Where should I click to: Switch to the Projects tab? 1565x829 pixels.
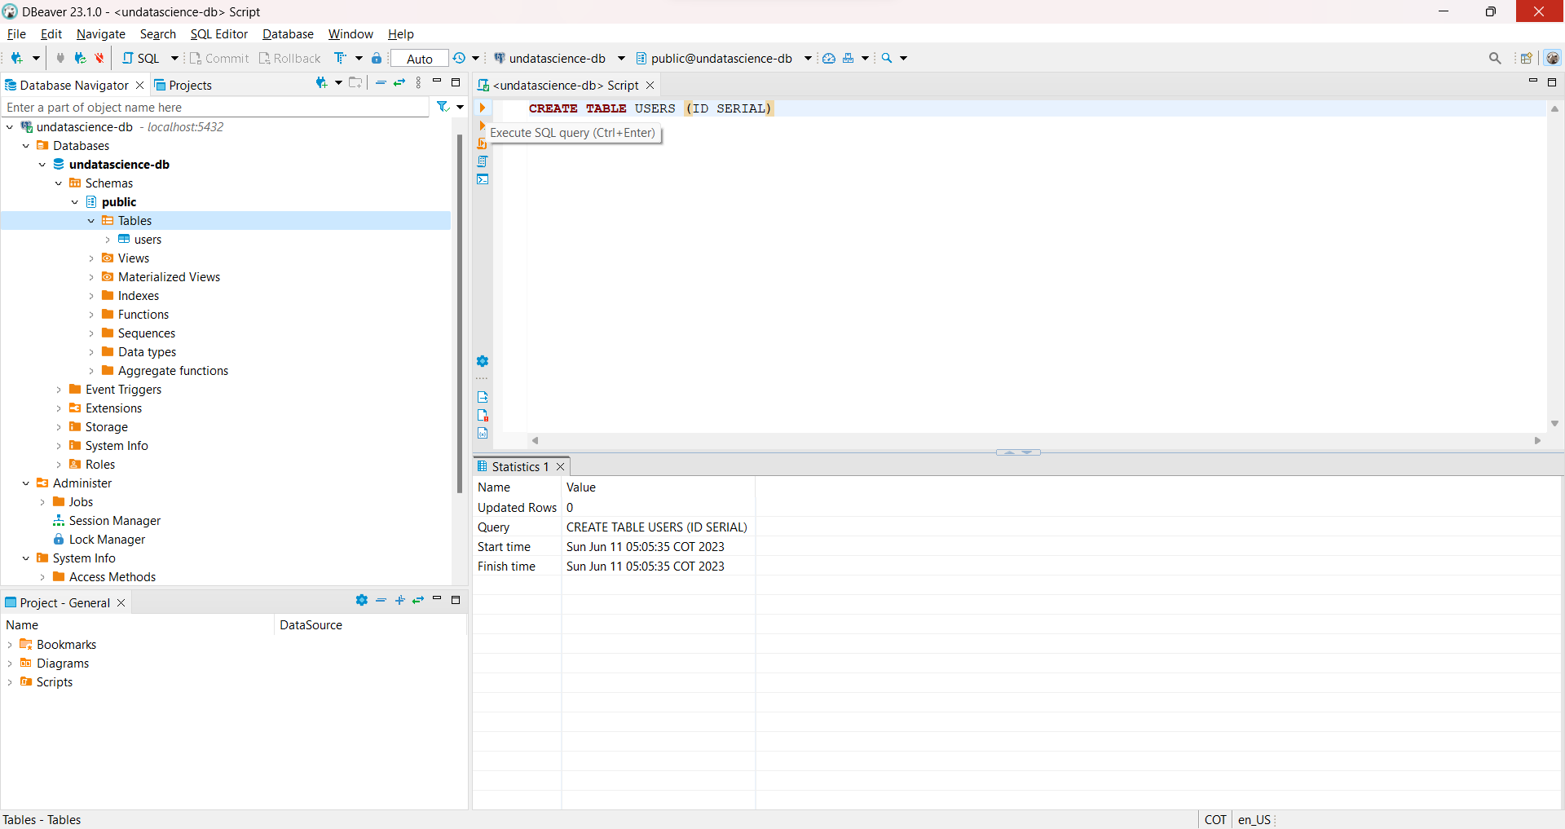(183, 85)
